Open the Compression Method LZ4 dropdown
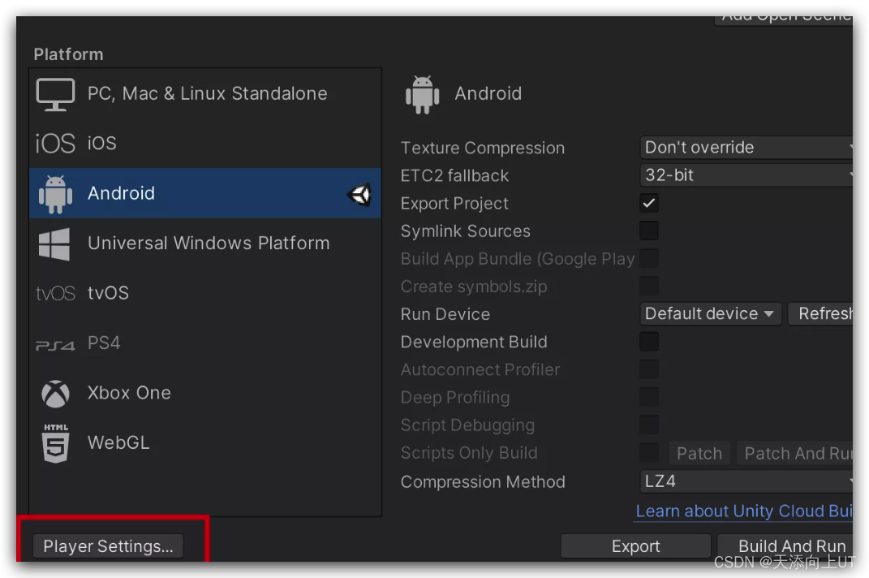 [746, 481]
